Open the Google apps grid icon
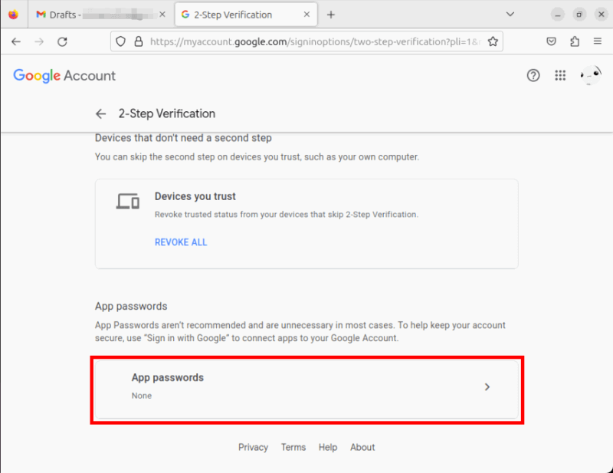 click(560, 75)
